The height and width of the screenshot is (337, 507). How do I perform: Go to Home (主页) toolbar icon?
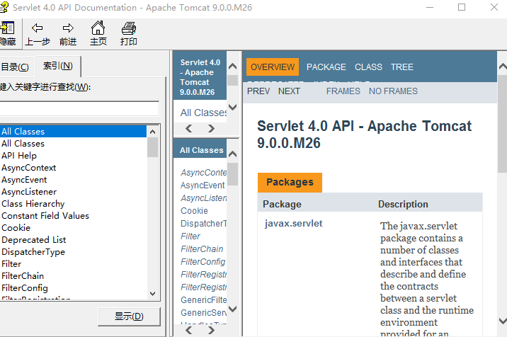click(98, 28)
